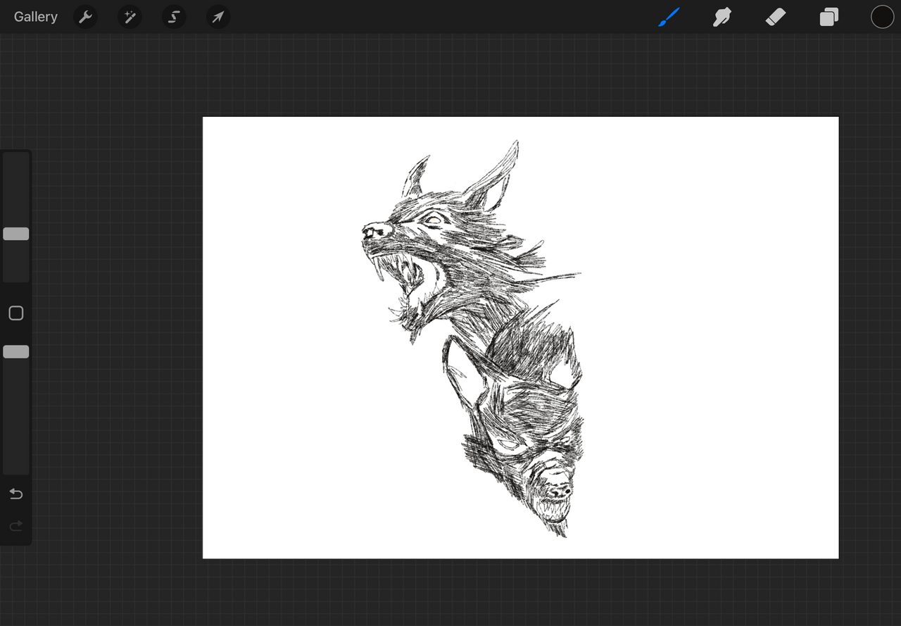
Task: Redo the undone stroke
Action: pos(16,526)
